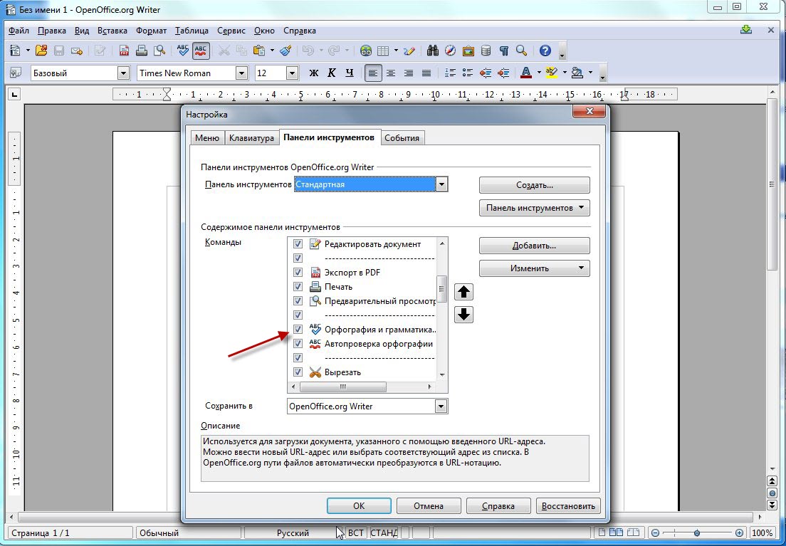Click the Find & Replace binoculars icon

tap(432, 51)
